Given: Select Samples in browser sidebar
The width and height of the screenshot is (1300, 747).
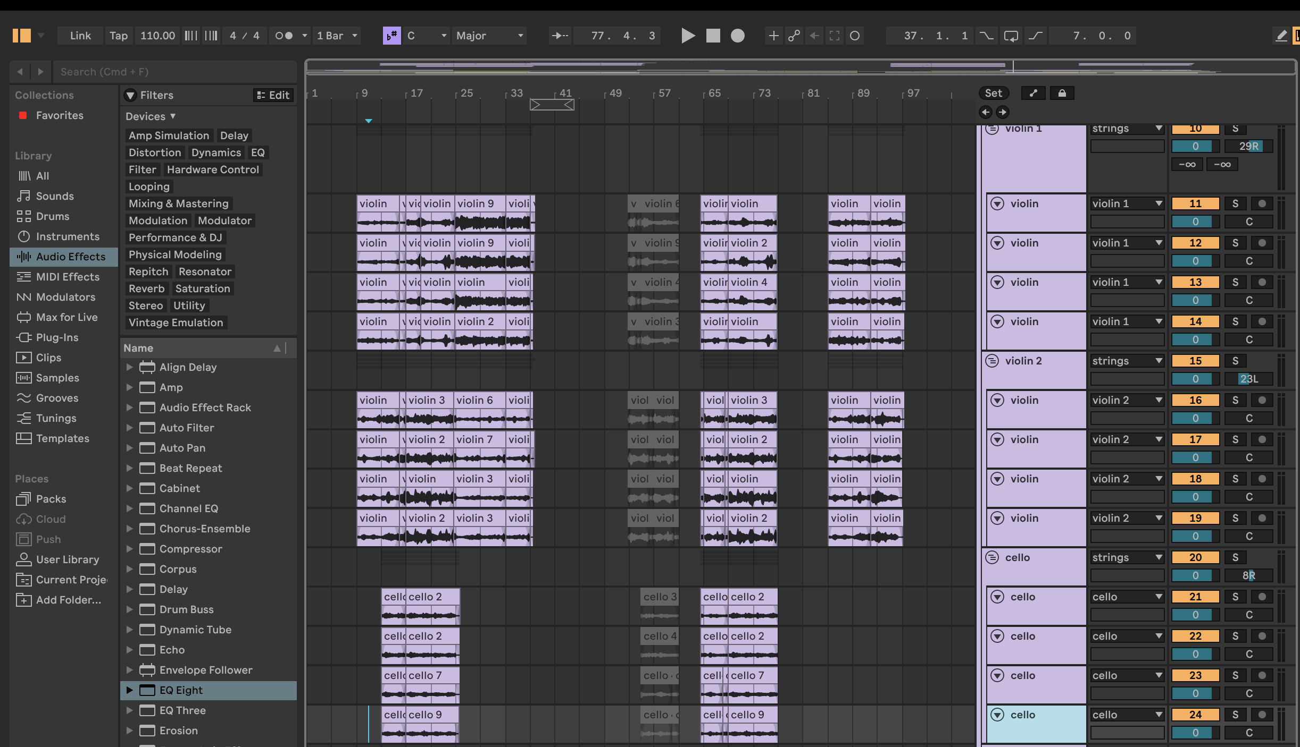Looking at the screenshot, I should [x=57, y=378].
